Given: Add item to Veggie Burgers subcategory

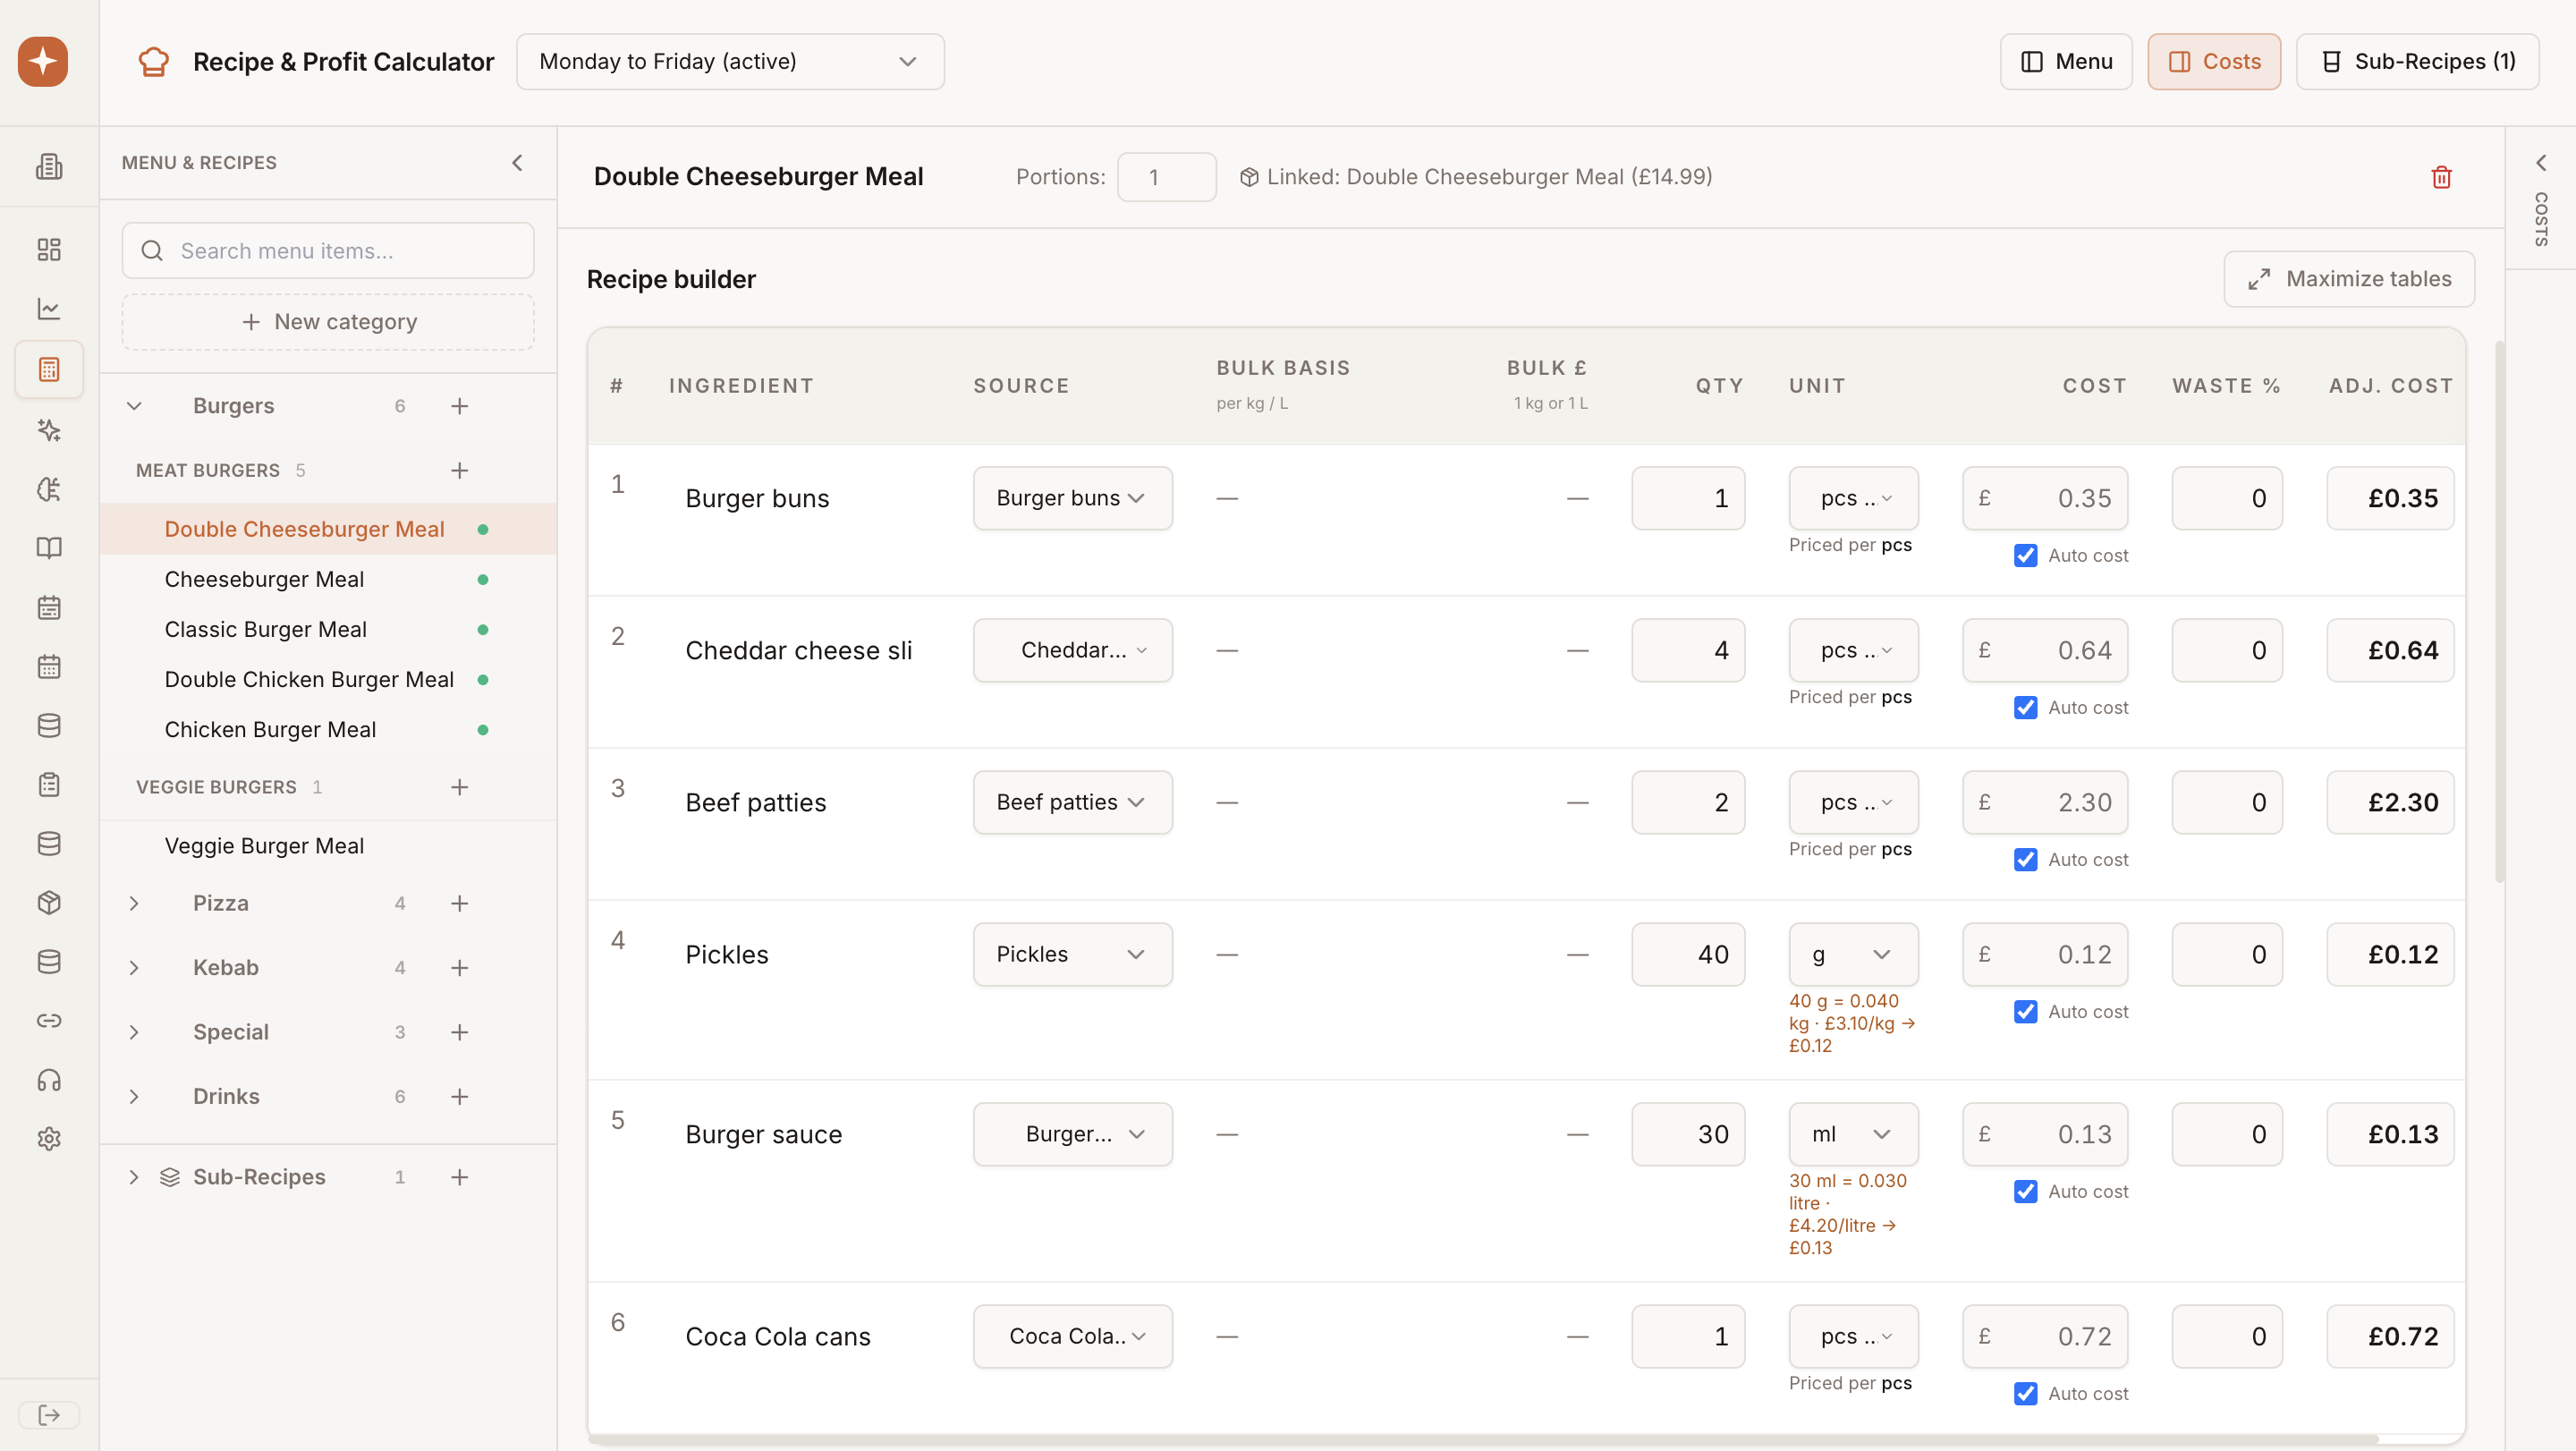Looking at the screenshot, I should point(459,787).
